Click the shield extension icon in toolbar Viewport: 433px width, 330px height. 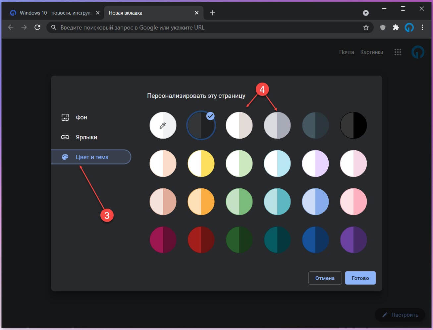click(383, 28)
